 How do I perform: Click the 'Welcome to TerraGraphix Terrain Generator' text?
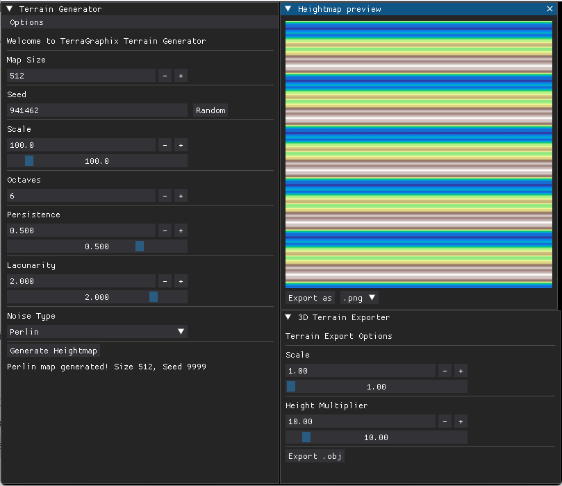point(106,41)
